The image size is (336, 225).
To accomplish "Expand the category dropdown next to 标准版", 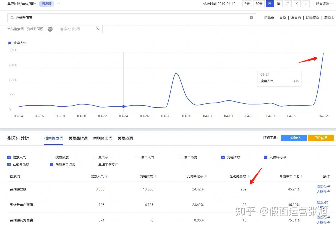I will tap(59, 4).
